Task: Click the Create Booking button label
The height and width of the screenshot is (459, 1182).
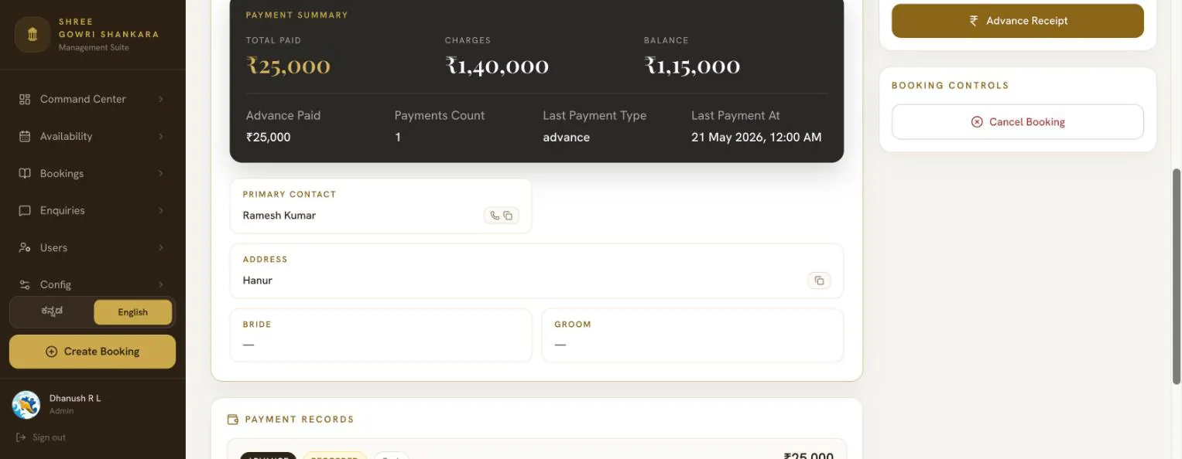Action: pyautogui.click(x=101, y=352)
